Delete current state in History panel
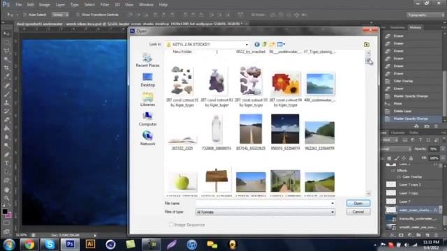Image resolution: width=447 pixels, height=251 pixels. point(436,126)
